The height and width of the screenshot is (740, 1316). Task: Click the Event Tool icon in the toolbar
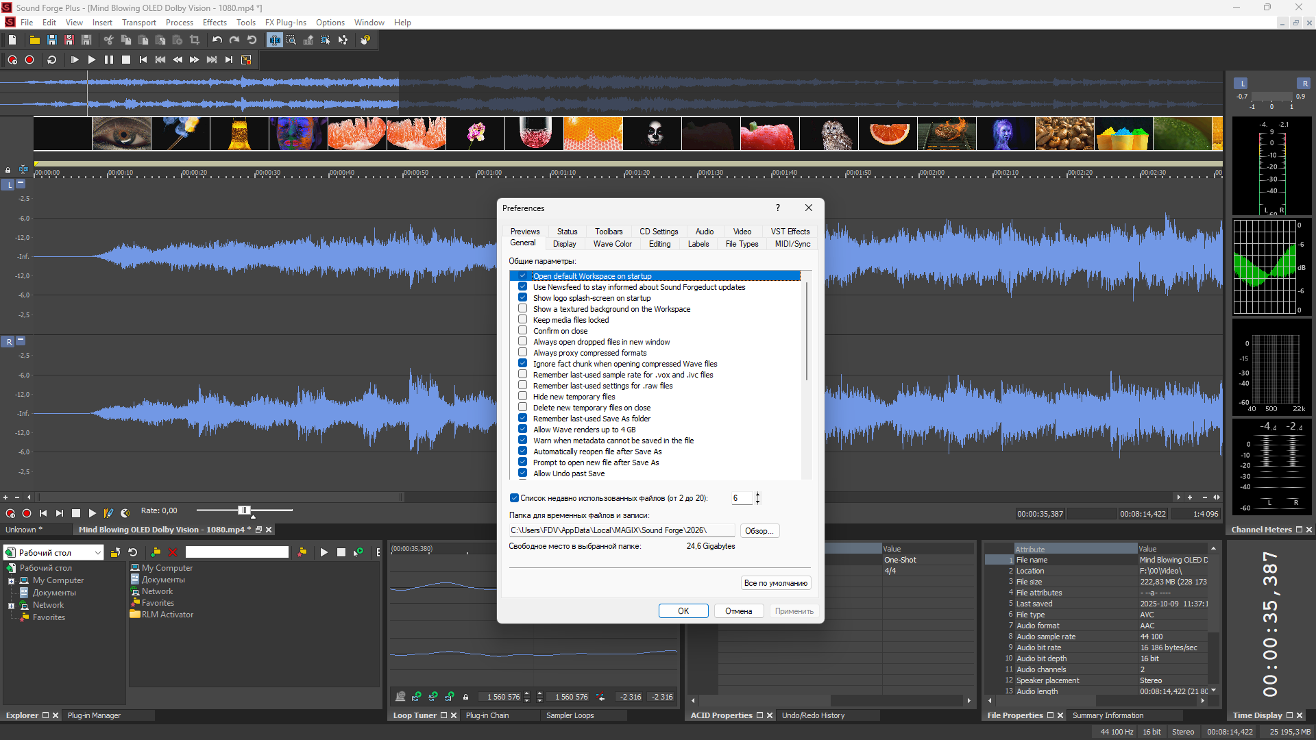[x=326, y=40]
